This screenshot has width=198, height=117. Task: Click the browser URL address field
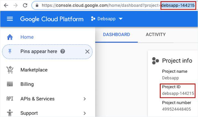click(x=100, y=5)
